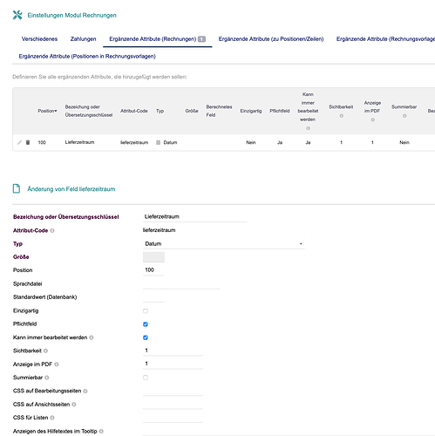The height and width of the screenshot is (436, 435).
Task: Click the dropdown arrow of Typ select
Action: click(301, 243)
